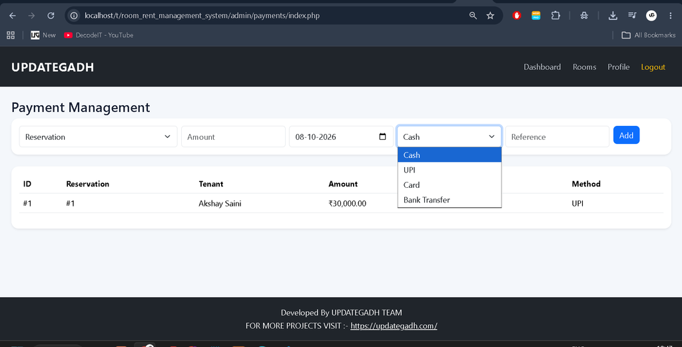The height and width of the screenshot is (347, 682).
Task: Click the browser forward arrow
Action: (x=31, y=16)
